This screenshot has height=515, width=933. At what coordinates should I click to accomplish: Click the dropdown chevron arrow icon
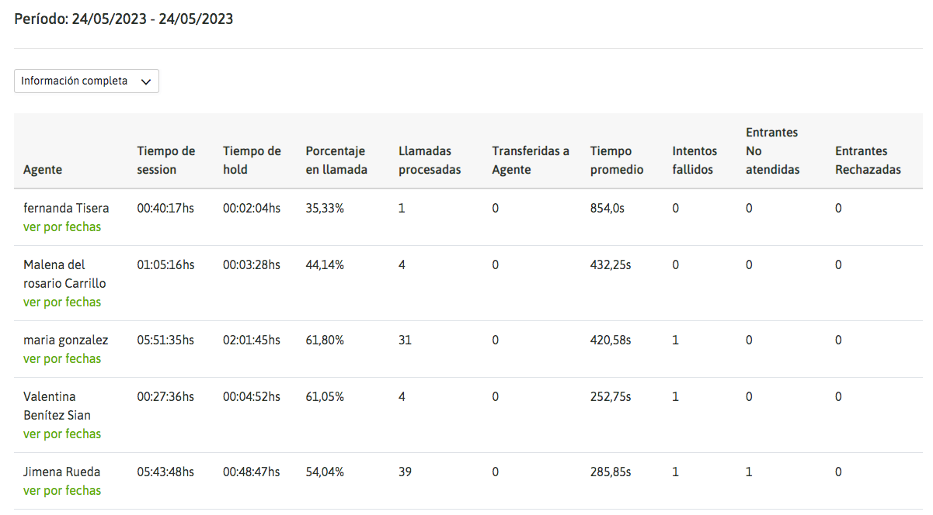point(146,81)
